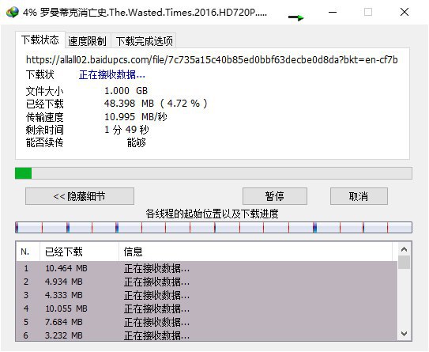Click the 已经下载 column header
The width and height of the screenshot is (429, 352).
pos(79,252)
